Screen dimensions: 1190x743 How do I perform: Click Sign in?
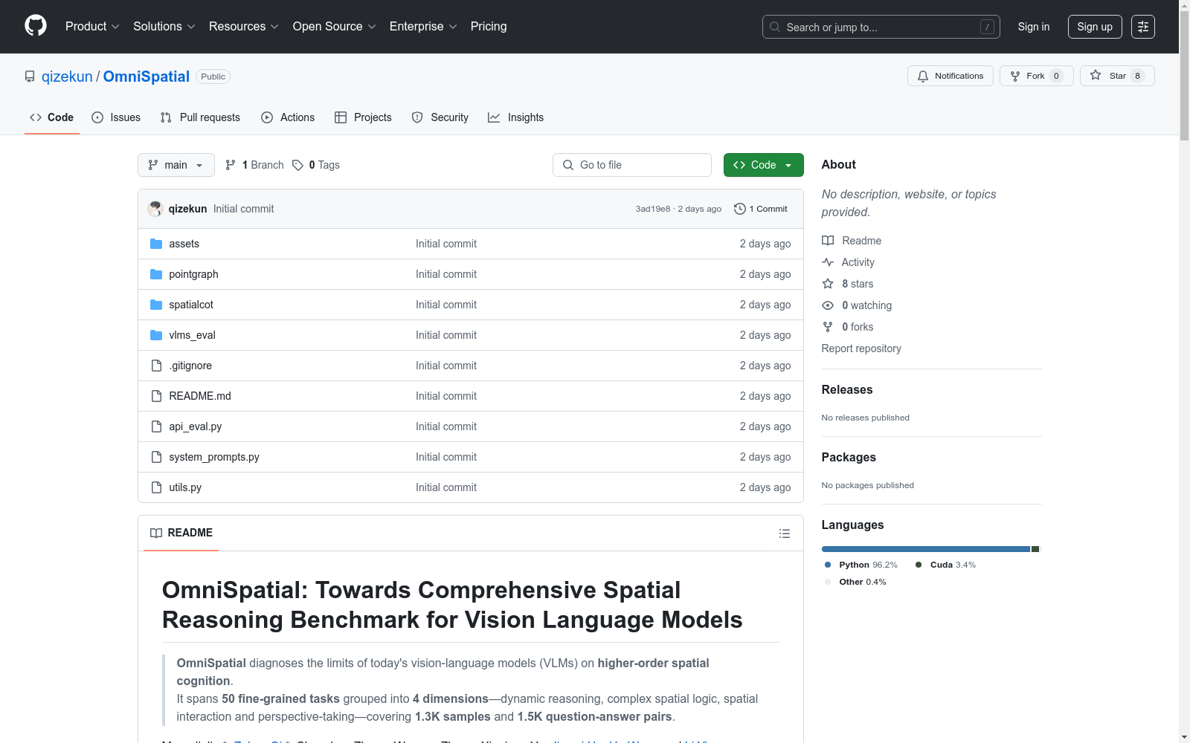pyautogui.click(x=1034, y=27)
